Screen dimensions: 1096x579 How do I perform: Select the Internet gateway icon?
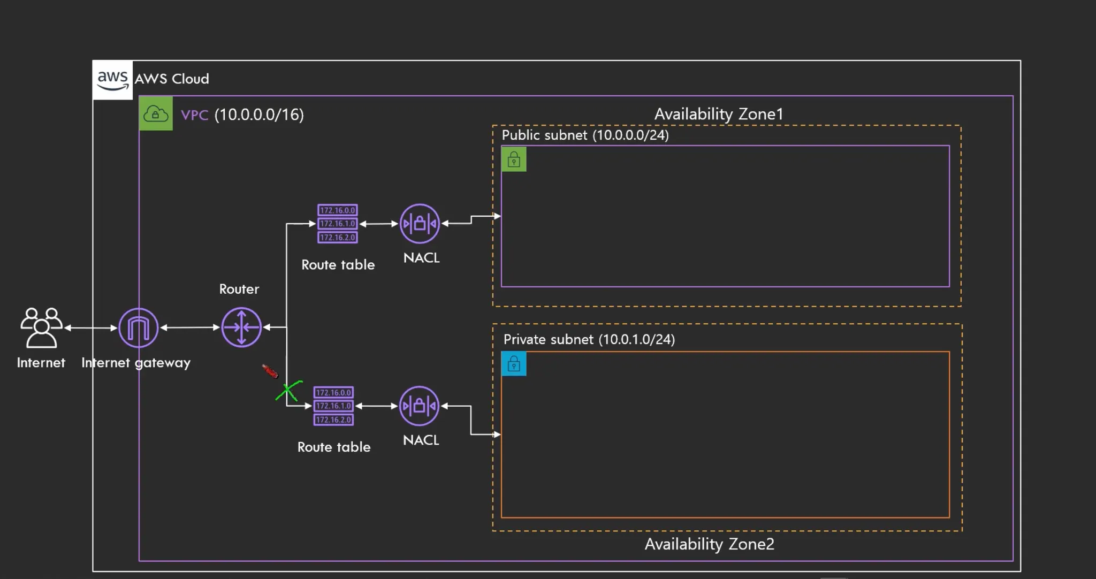(x=138, y=327)
